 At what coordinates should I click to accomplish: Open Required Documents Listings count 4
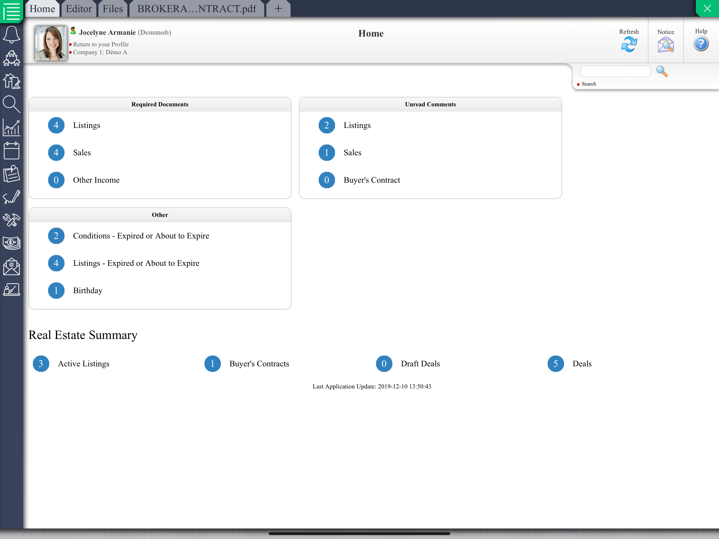pyautogui.click(x=56, y=125)
